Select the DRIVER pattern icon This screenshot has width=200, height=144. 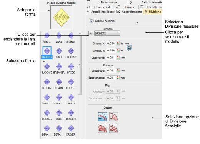(71, 128)
